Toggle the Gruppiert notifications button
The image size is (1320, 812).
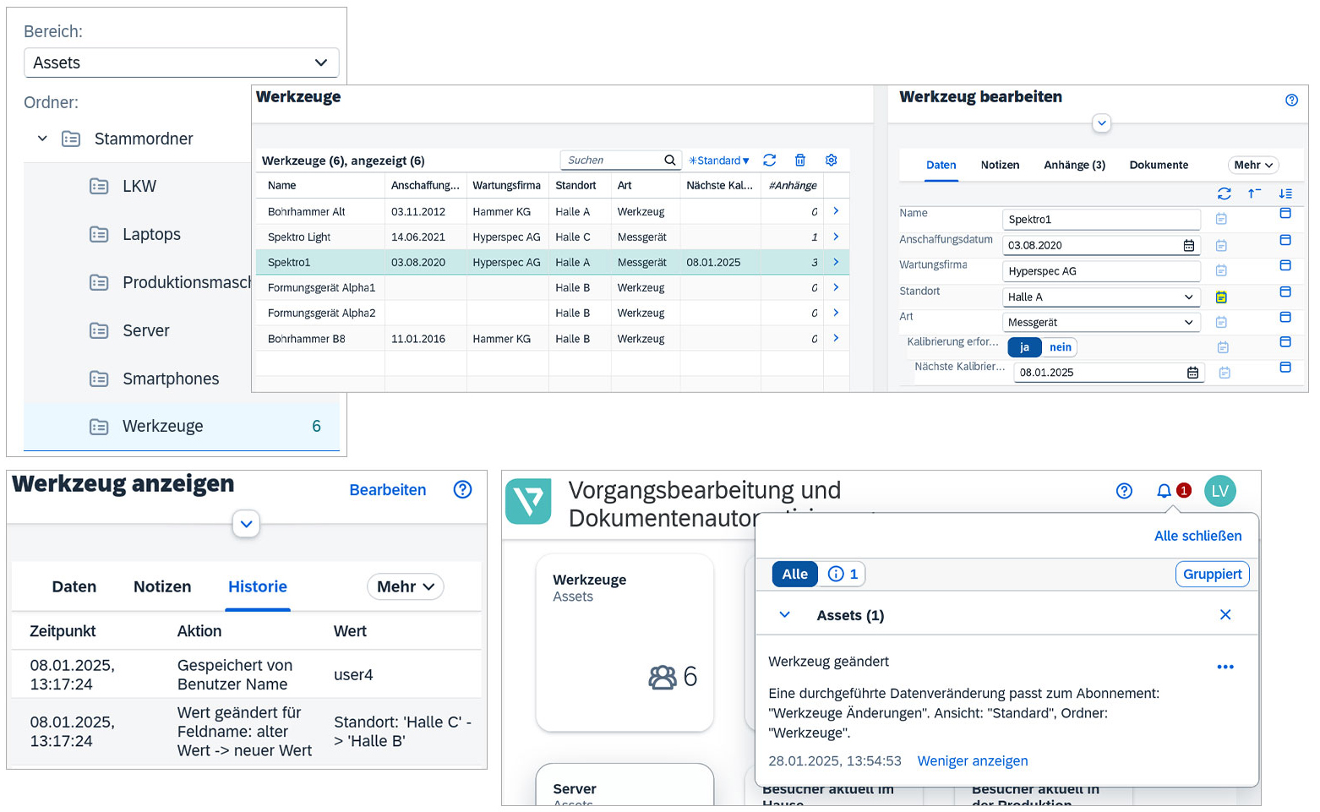[1211, 574]
